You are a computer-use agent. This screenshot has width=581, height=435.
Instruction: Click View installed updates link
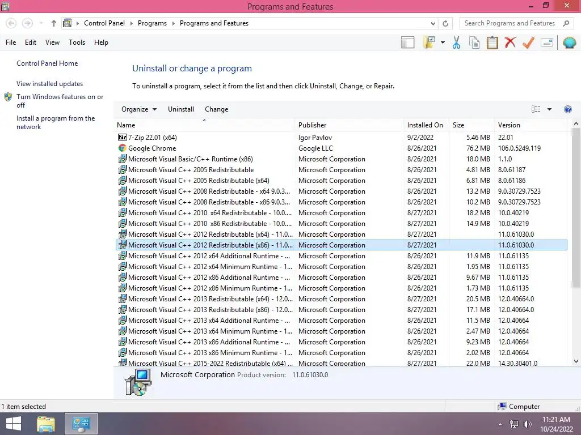coord(50,84)
